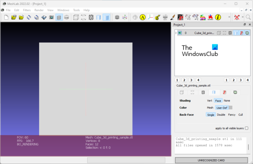Open the PP pick points tool
The height and width of the screenshot is (164, 253).
180,17
